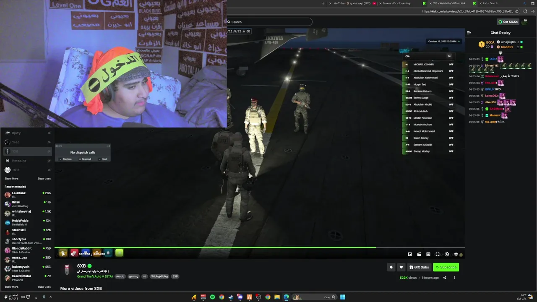The image size is (537, 302).
Task: Open taskbar volume speaker icon
Action: click(x=23, y=297)
